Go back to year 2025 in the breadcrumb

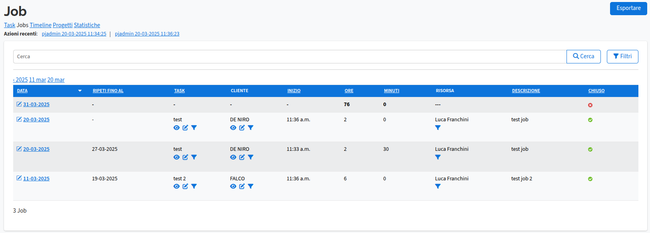20,80
